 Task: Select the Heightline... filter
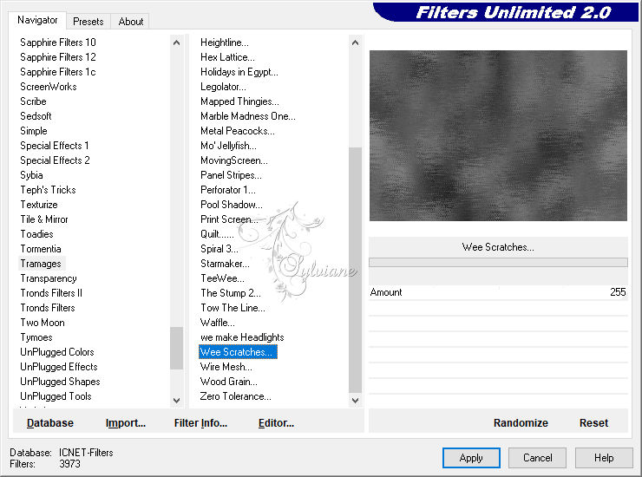click(x=225, y=42)
